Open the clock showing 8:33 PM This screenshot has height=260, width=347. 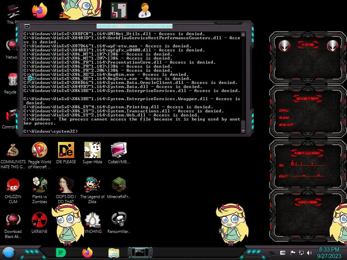[329, 253]
